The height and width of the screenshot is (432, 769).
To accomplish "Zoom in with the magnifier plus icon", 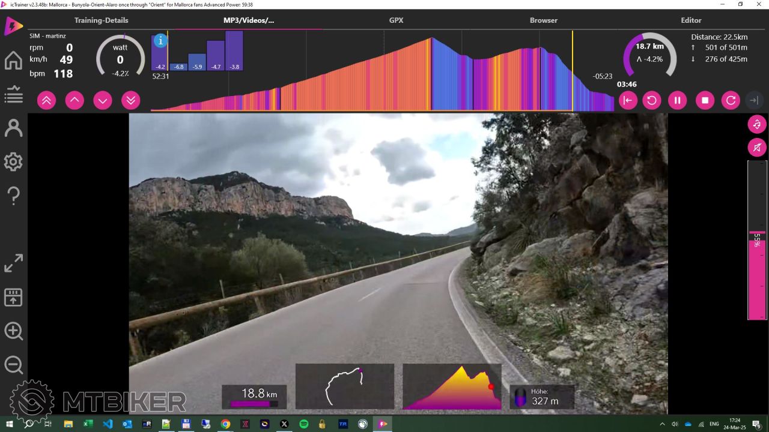I will [13, 331].
